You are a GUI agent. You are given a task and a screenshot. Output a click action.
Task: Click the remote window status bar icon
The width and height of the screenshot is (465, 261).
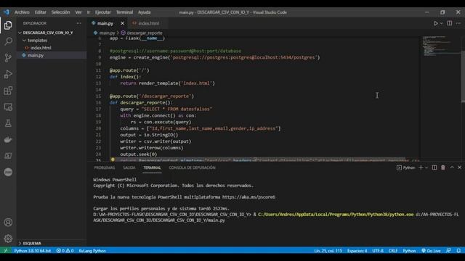point(6,251)
